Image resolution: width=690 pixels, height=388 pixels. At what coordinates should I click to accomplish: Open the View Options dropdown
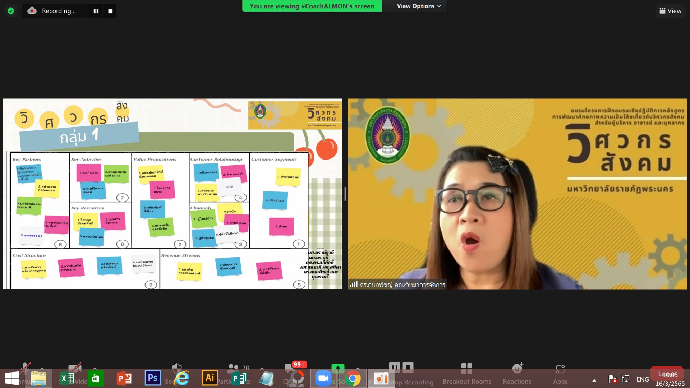418,6
